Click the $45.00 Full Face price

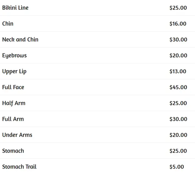[178, 87]
